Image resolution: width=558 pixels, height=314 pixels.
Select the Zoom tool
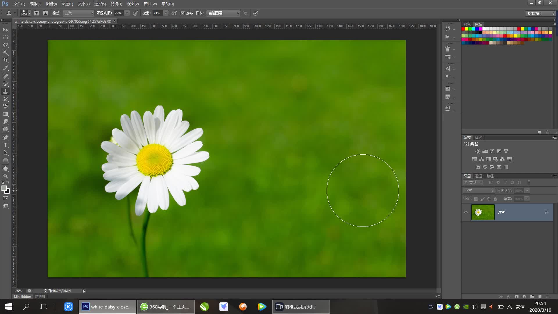(x=6, y=176)
